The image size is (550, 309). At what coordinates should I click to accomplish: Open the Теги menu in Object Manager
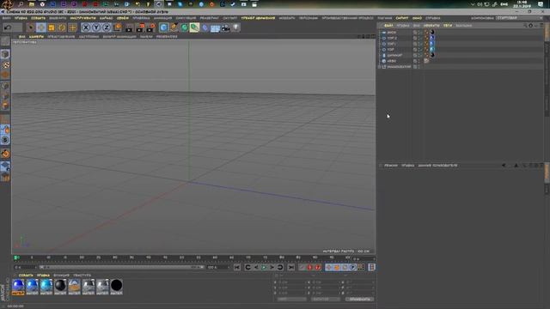point(448,26)
